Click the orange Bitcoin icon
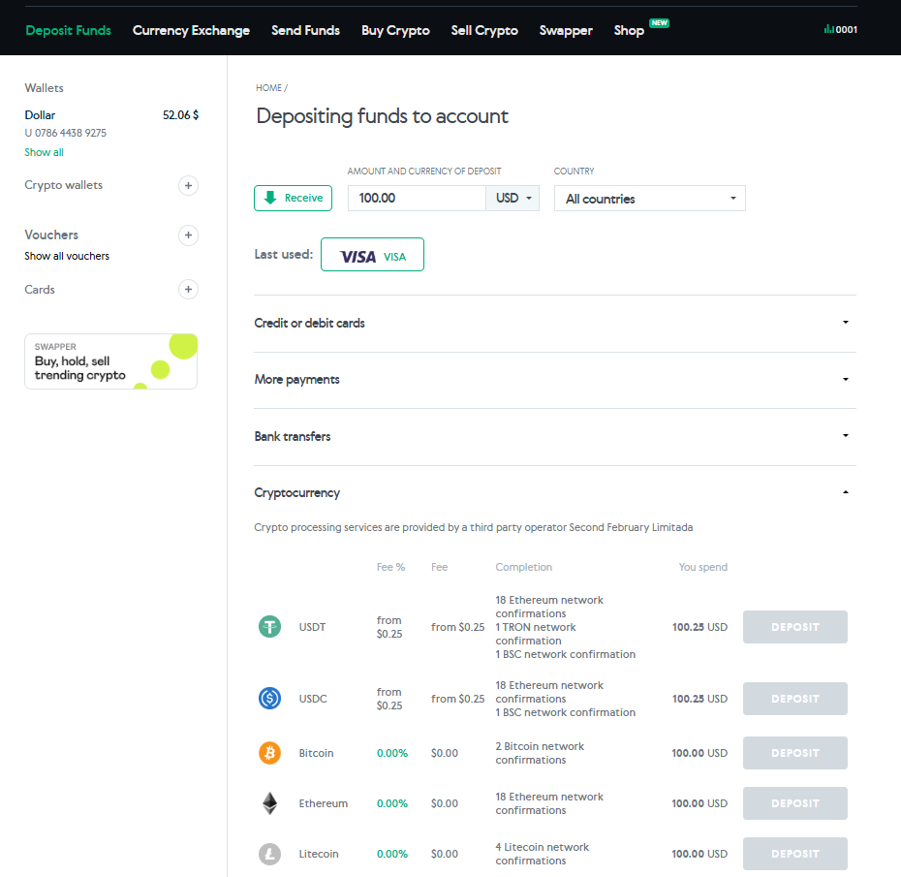 269,753
